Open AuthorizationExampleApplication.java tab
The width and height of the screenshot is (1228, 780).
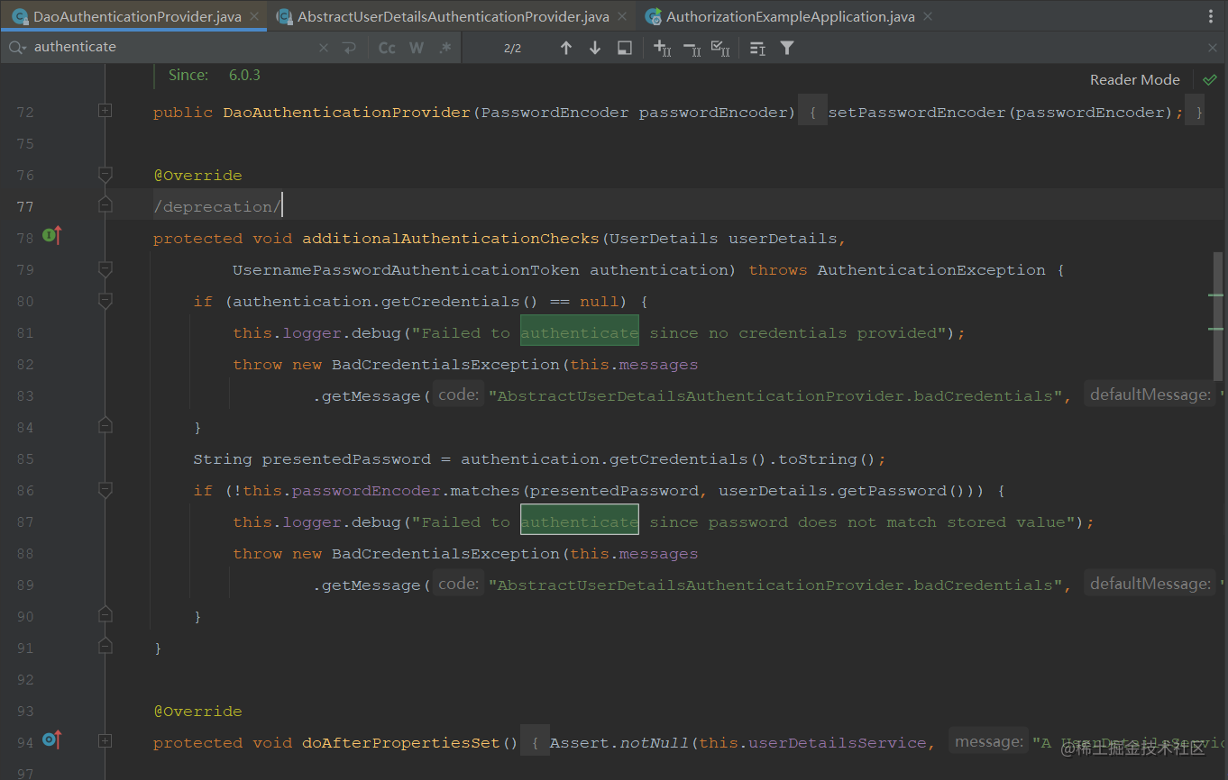tap(789, 16)
